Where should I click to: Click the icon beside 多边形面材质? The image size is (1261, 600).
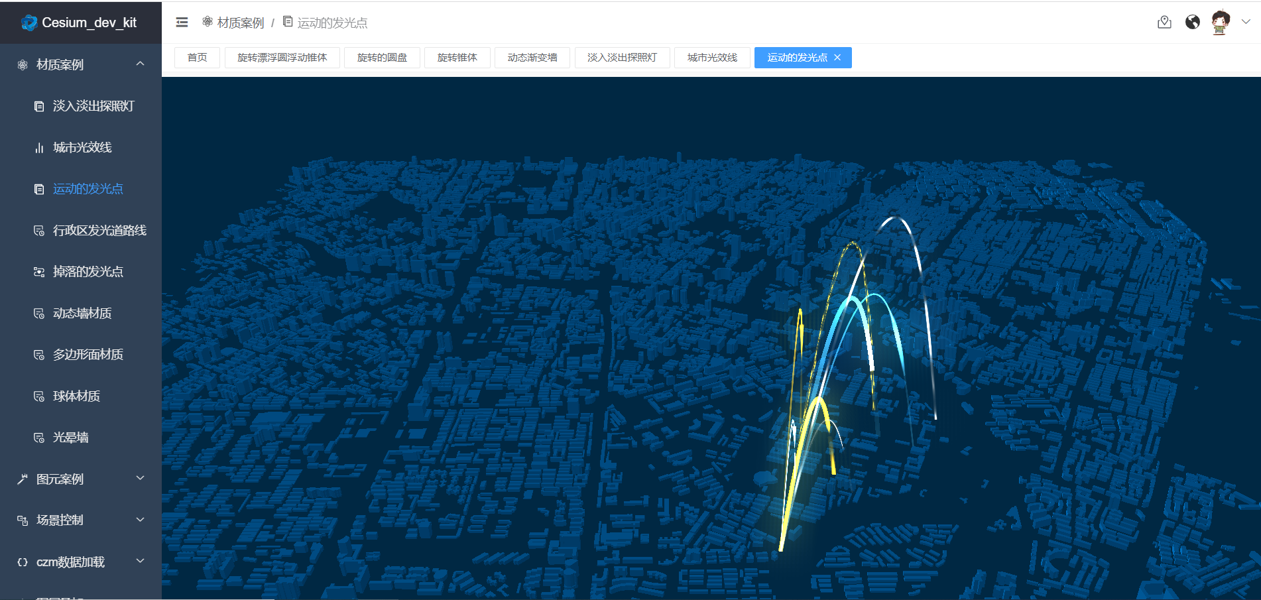[x=39, y=355]
